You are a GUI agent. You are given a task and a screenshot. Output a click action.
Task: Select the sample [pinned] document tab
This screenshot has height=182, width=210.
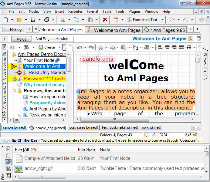point(14,127)
